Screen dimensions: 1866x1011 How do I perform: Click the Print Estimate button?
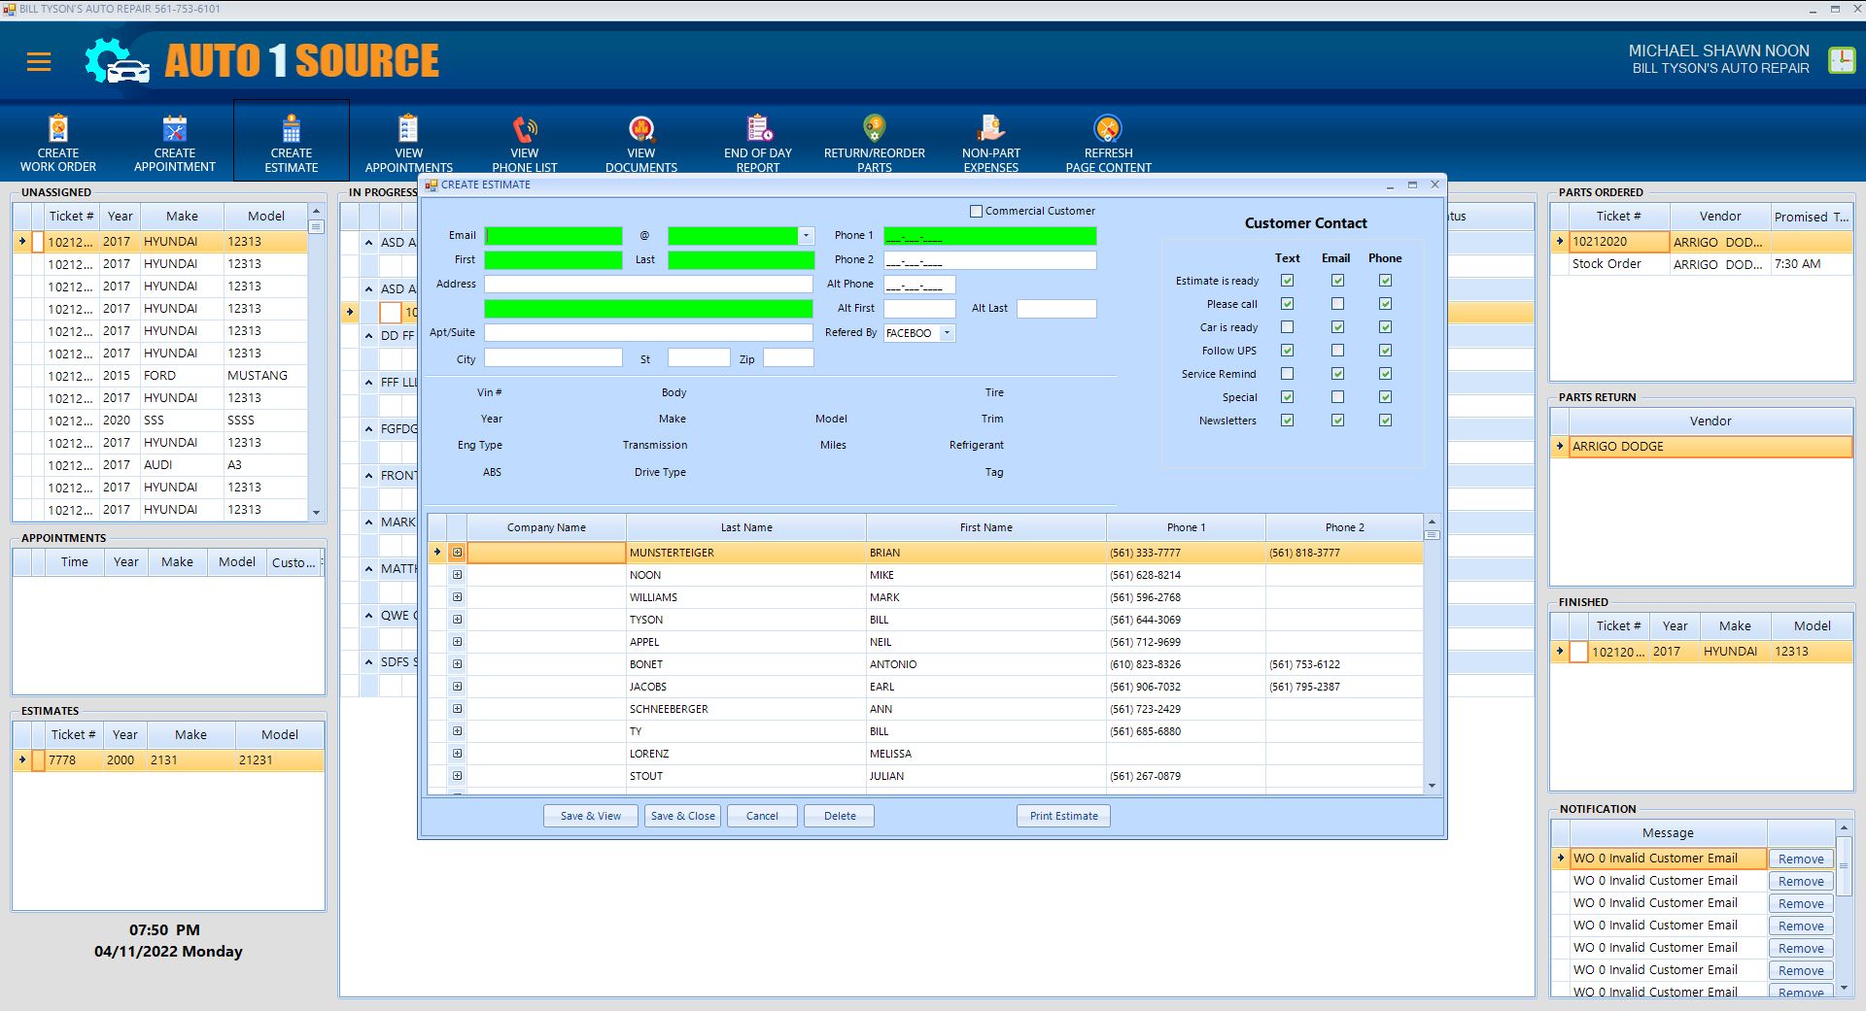(x=1063, y=816)
